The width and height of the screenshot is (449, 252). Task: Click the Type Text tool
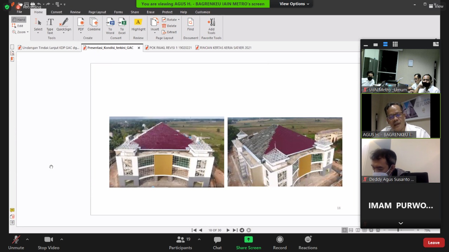point(50,26)
